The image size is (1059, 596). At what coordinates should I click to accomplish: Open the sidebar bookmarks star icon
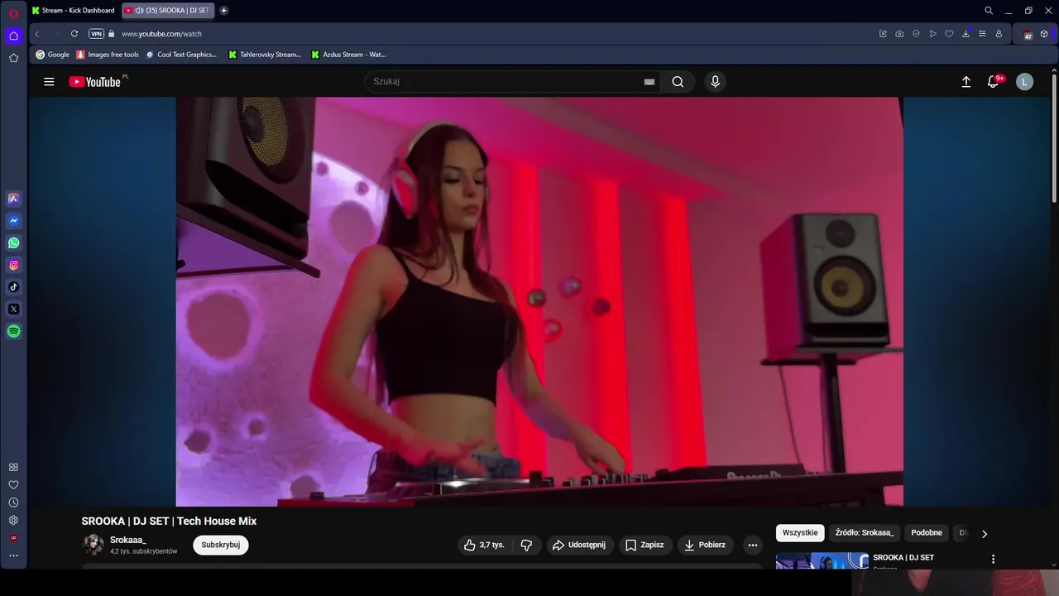point(13,58)
